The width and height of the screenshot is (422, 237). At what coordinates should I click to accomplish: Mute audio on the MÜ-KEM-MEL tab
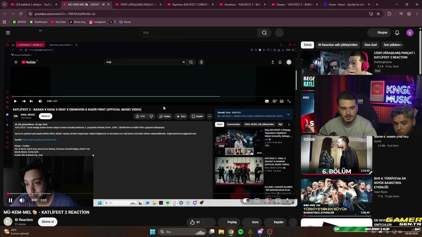click(x=103, y=5)
